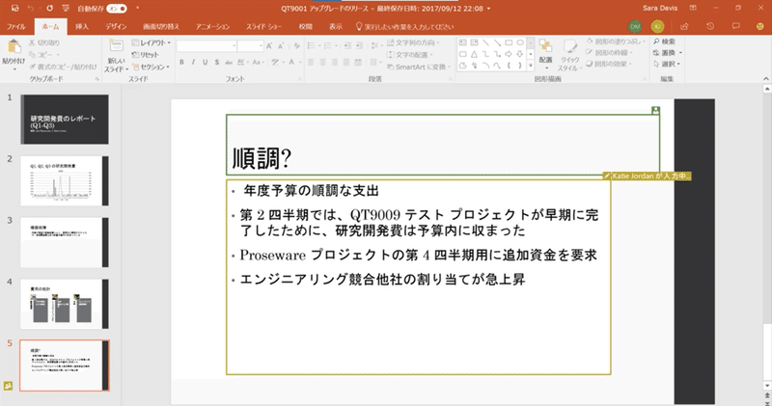Toggle underline formatting
Image resolution: width=772 pixels, height=406 pixels.
tap(205, 62)
